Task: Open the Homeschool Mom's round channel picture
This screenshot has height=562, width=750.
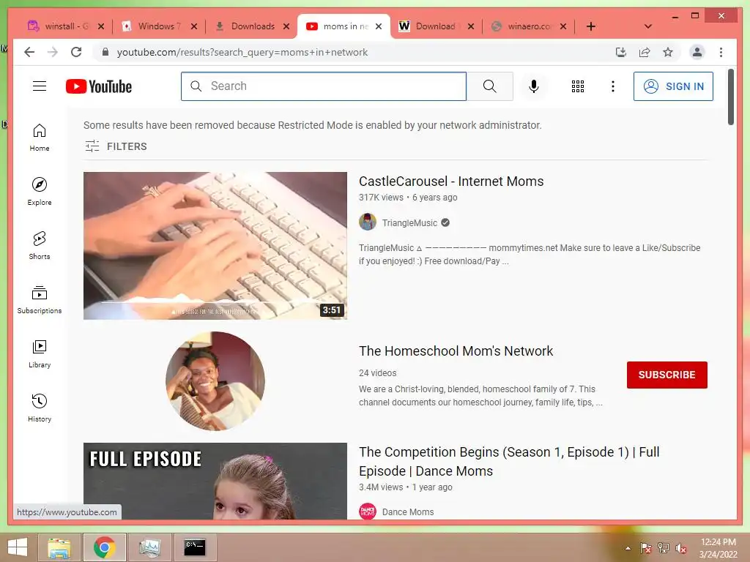Action: pyautogui.click(x=215, y=381)
